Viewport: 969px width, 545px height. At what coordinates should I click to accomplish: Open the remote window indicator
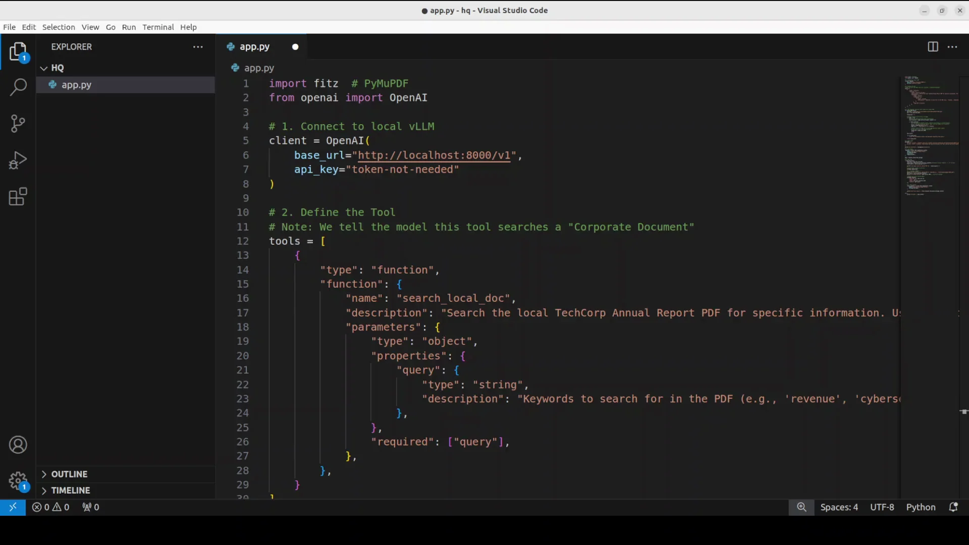[13, 507]
